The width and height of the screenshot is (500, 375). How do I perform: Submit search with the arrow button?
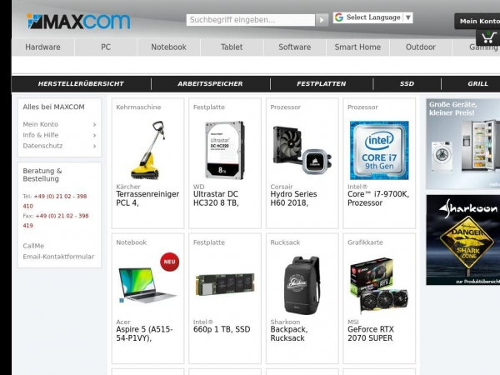(x=322, y=20)
